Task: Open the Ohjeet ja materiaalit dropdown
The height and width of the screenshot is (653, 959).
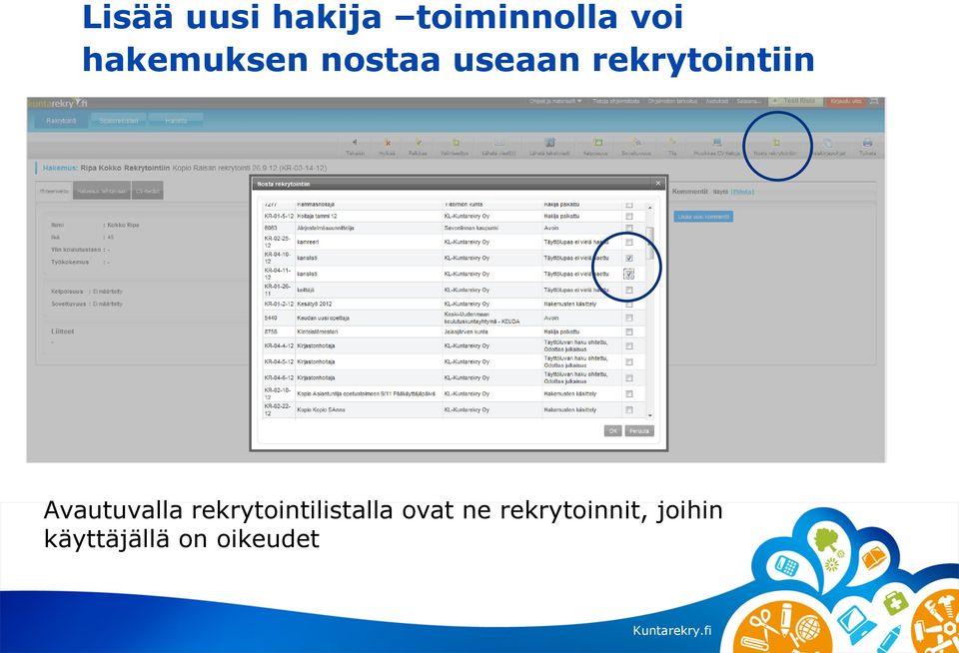Action: coord(555,101)
